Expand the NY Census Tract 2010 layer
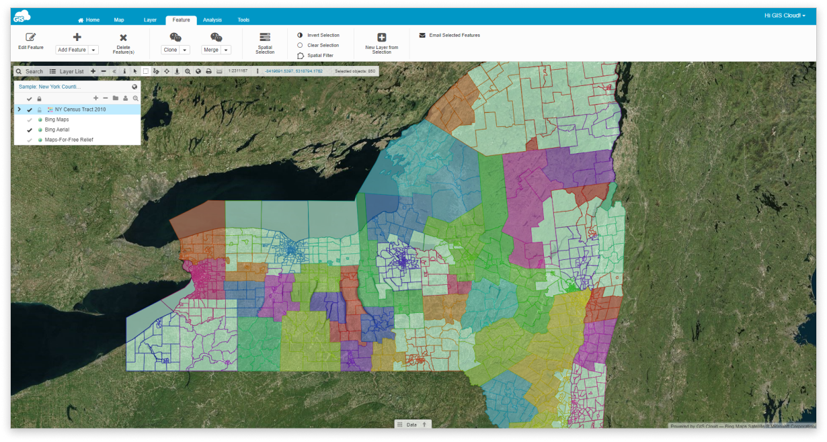827x442 pixels. 19,109
